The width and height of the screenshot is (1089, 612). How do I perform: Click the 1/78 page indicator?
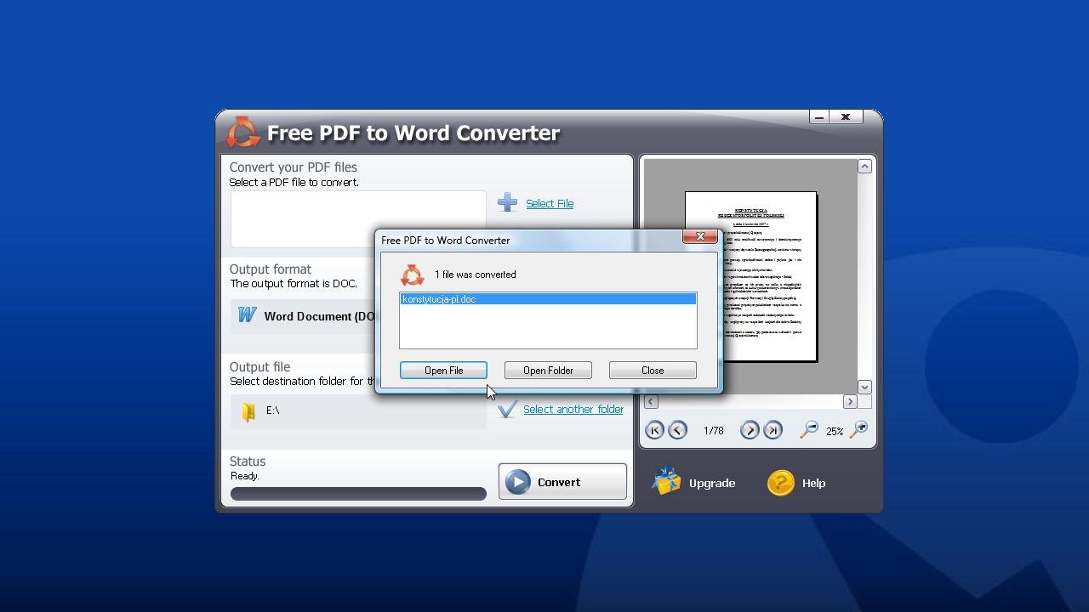[714, 431]
